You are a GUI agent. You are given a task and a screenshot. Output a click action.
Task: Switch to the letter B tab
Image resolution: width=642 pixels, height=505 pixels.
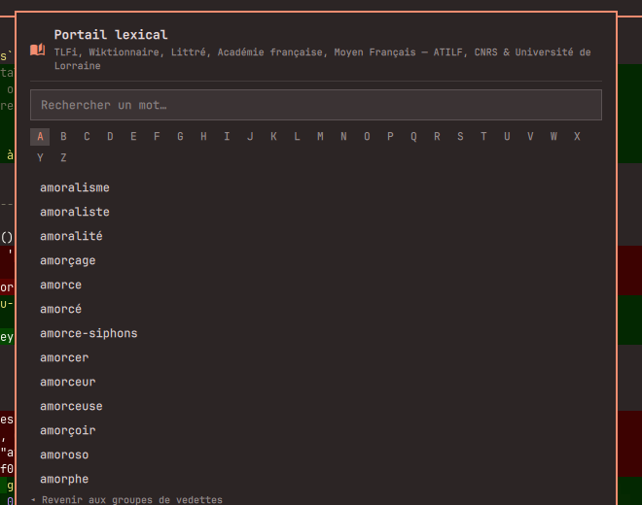[x=63, y=137]
